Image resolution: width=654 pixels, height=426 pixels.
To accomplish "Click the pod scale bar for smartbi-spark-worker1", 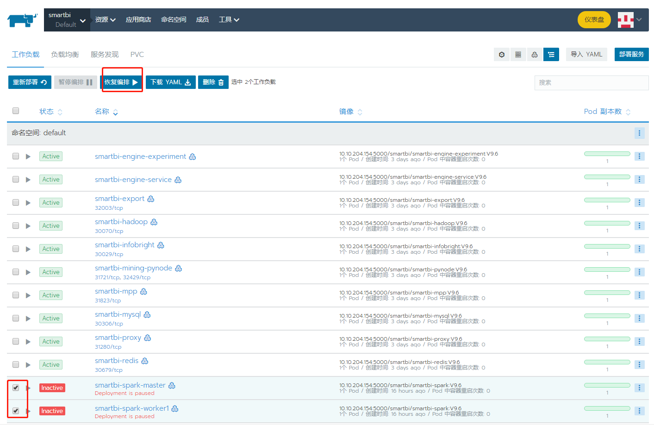I will [607, 408].
